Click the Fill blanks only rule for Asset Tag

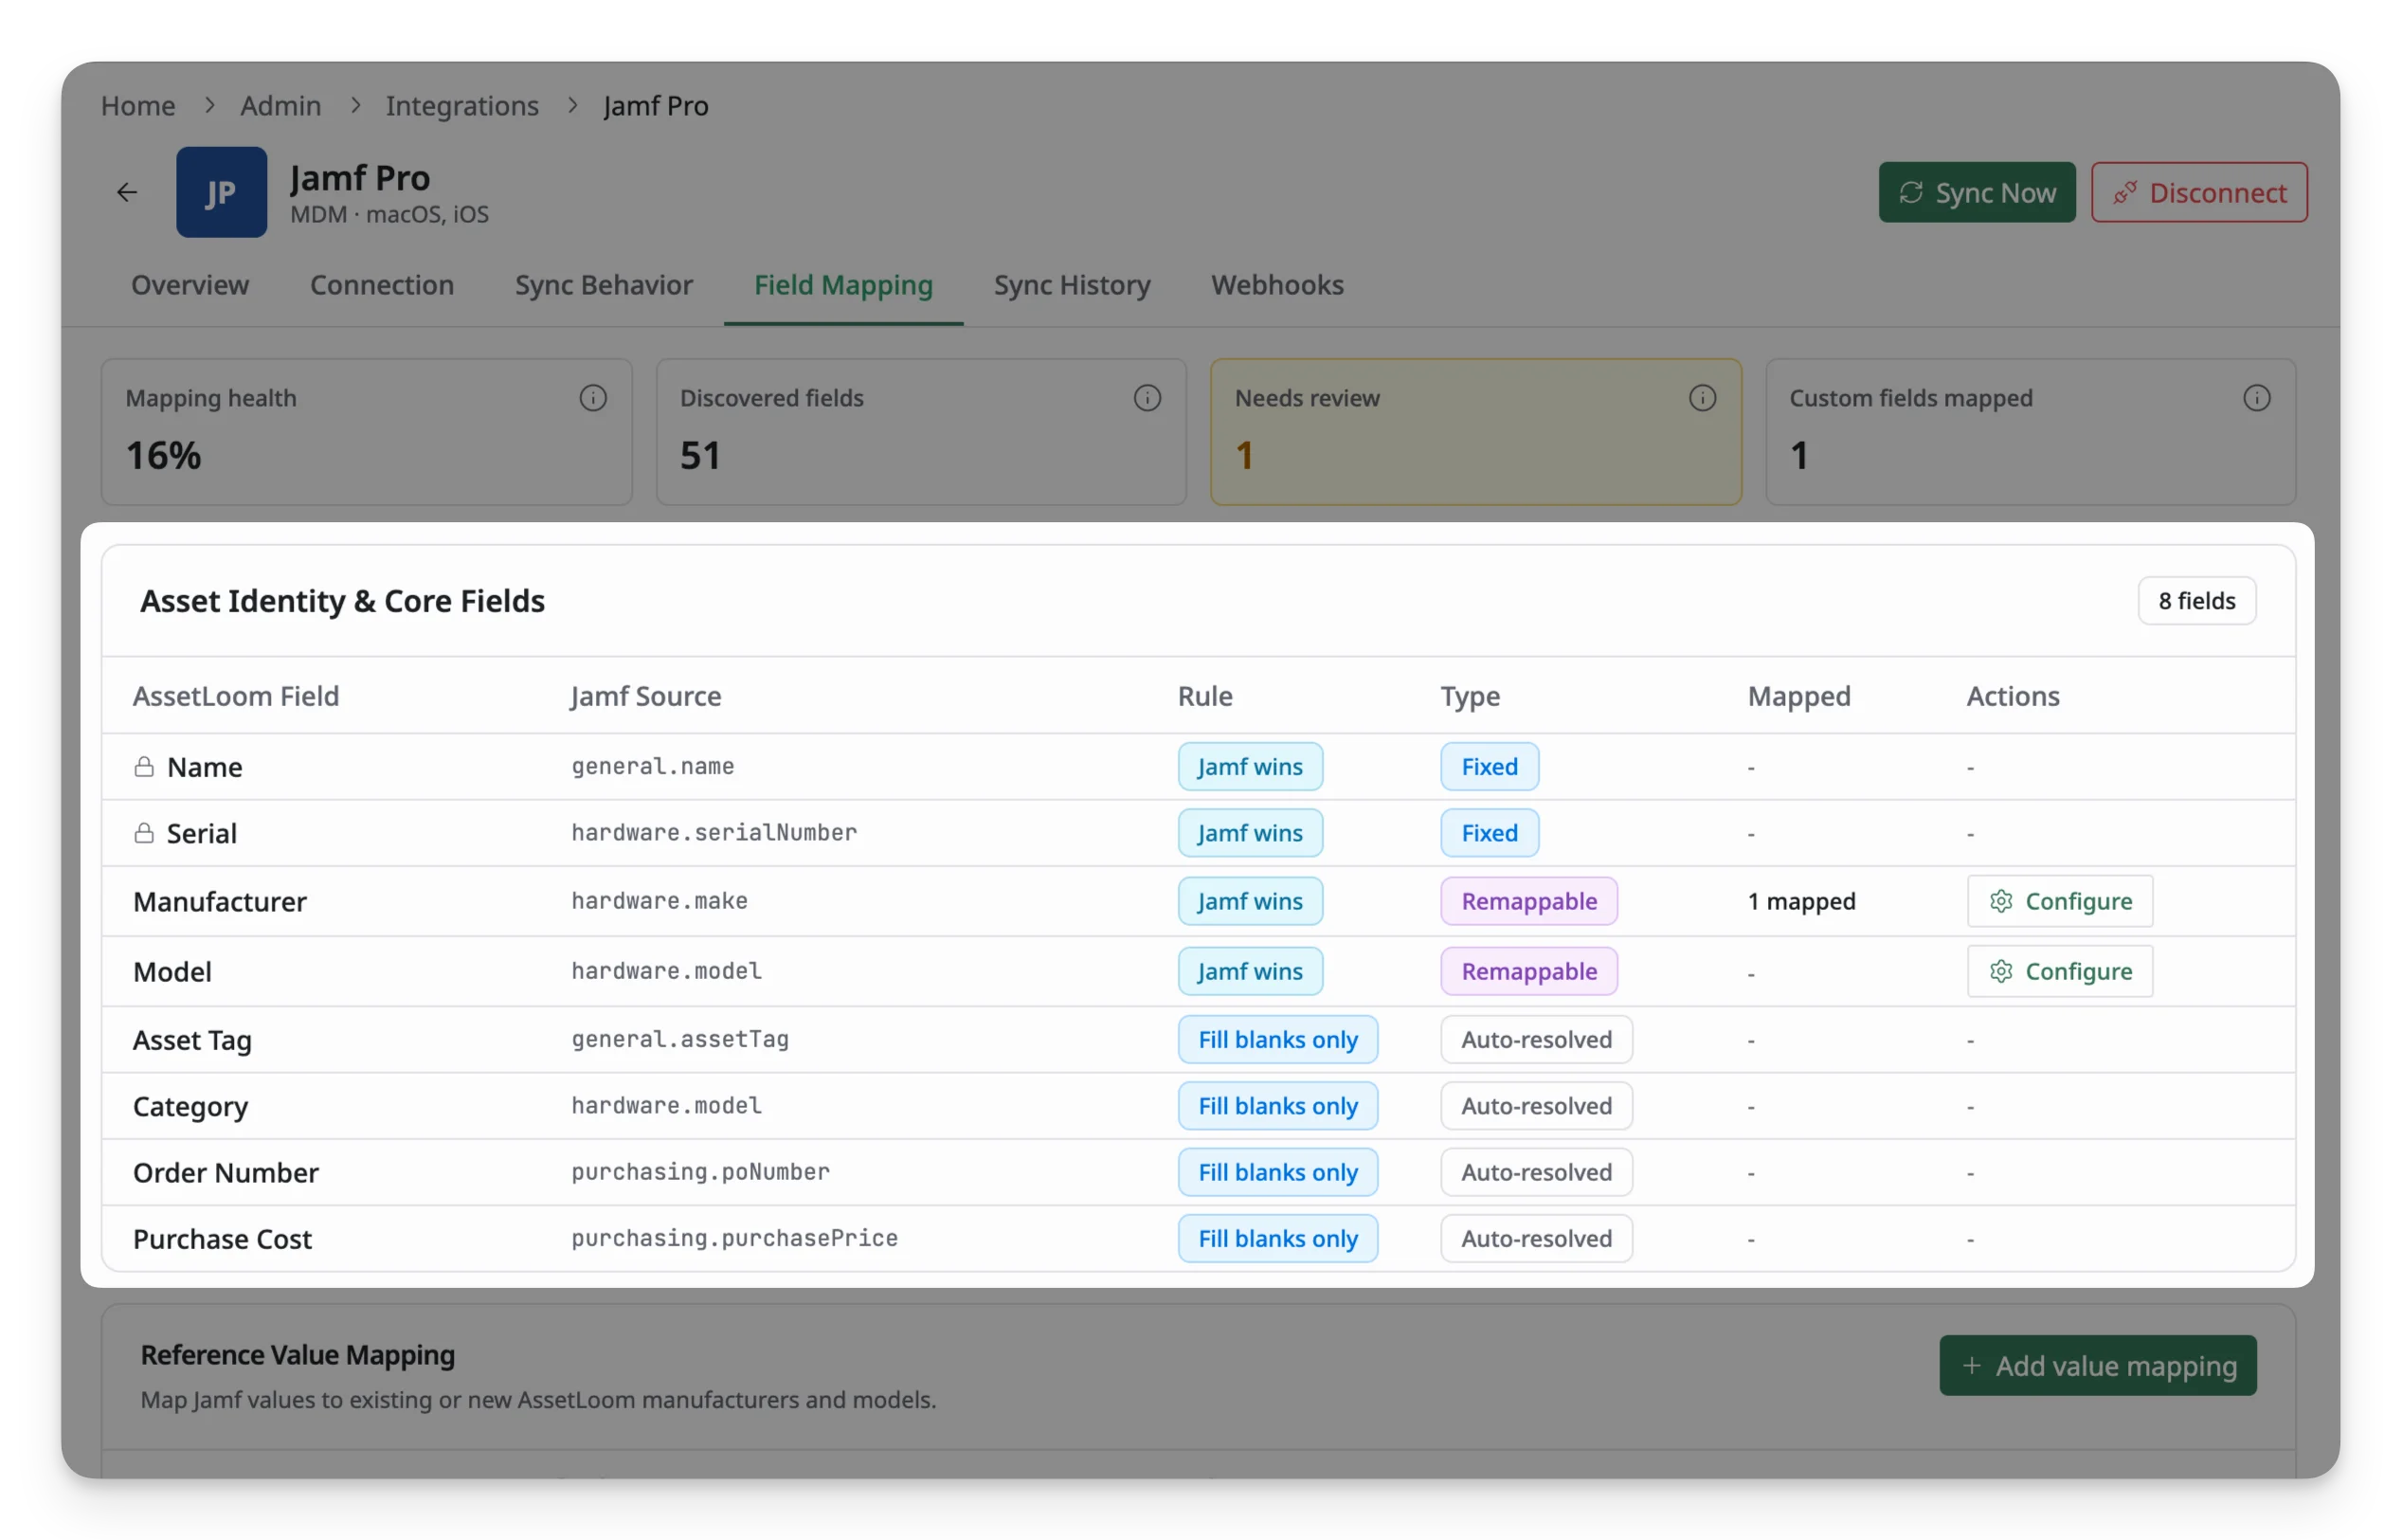1277,1039
